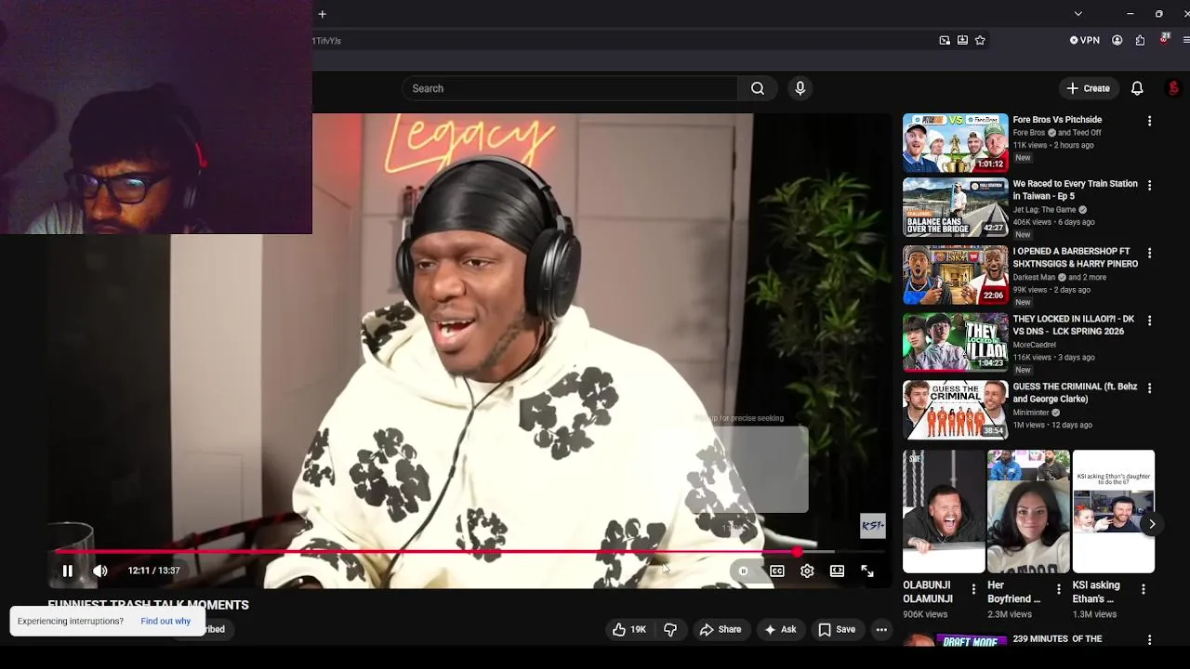Expand the tab list chevron in title bar

[x=1078, y=14]
